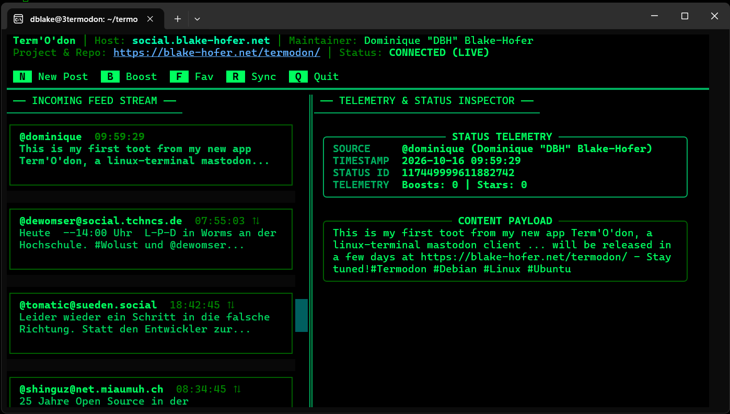Screen dimensions: 730x414
Task: Open a new terminal tab with plus
Action: tap(178, 19)
